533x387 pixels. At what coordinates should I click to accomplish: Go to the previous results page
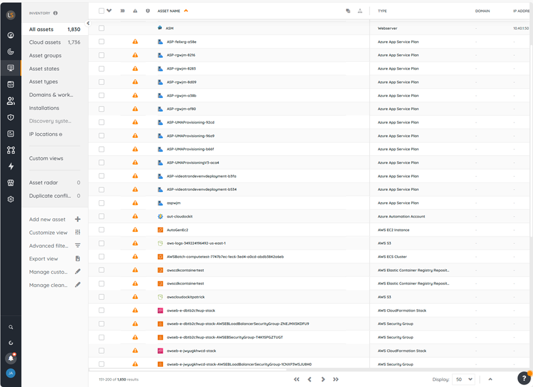[309, 379]
